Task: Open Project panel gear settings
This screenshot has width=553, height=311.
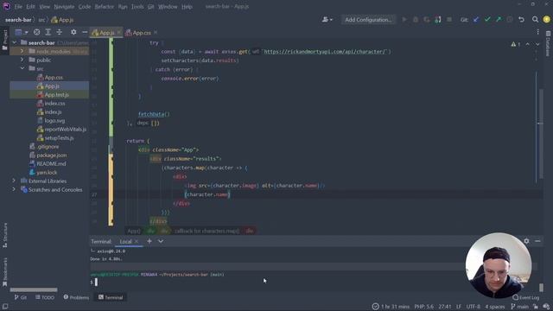Action: coord(73,32)
